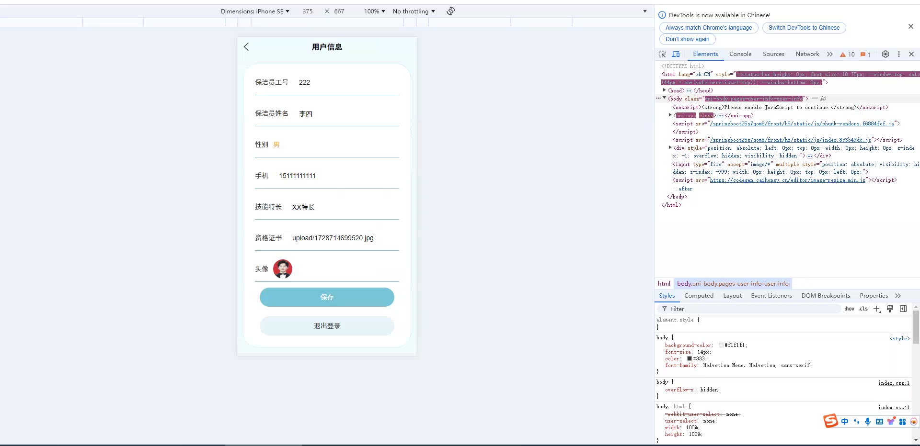The height and width of the screenshot is (446, 920).
Task: Click the Sogou input method S logo
Action: pos(830,421)
